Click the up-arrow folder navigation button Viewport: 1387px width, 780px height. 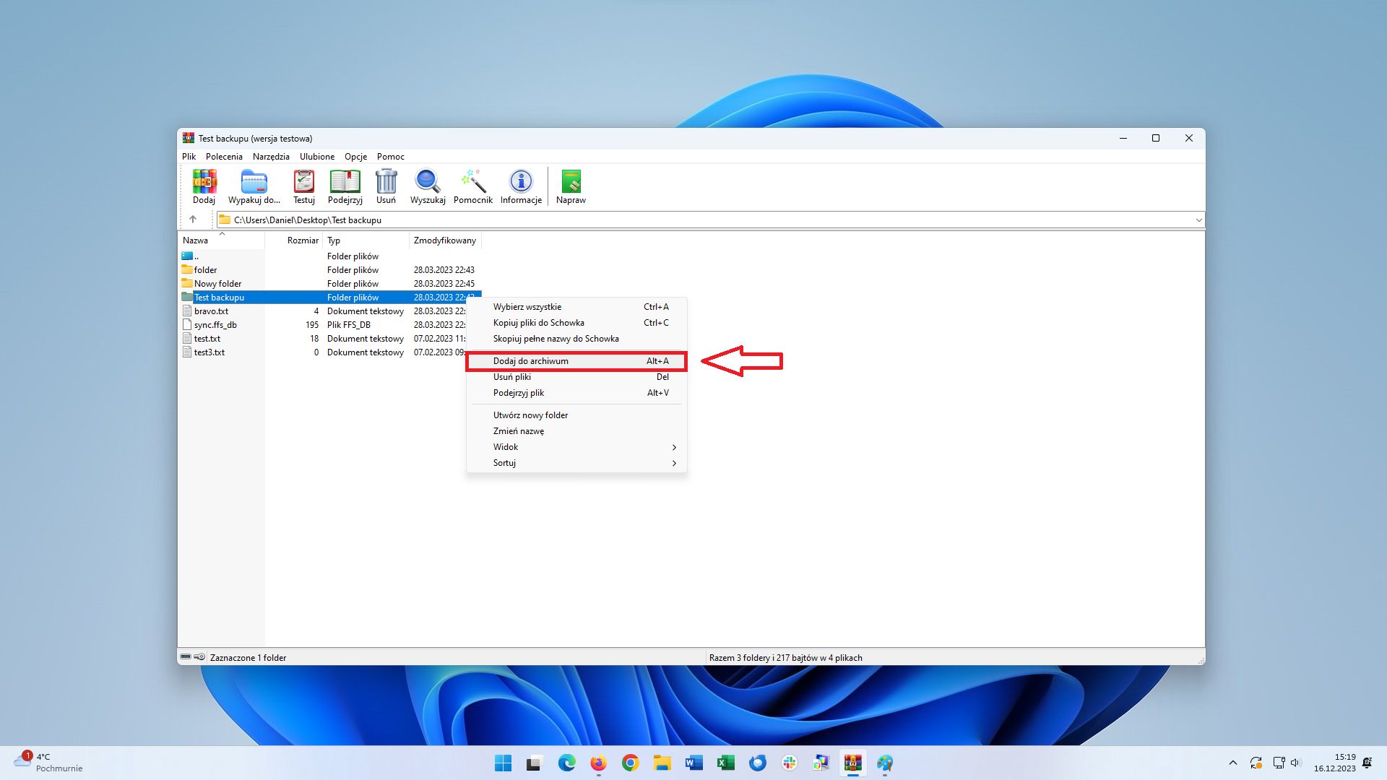point(194,220)
